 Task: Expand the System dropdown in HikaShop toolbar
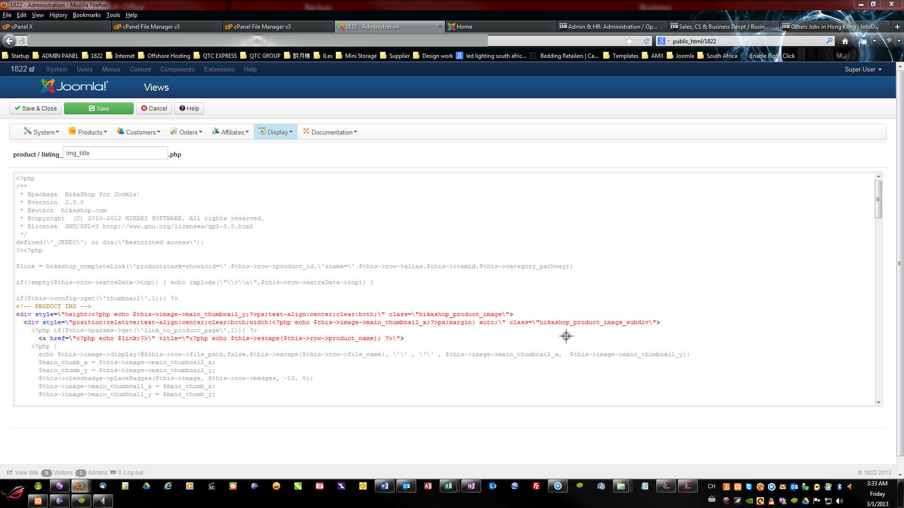42,132
